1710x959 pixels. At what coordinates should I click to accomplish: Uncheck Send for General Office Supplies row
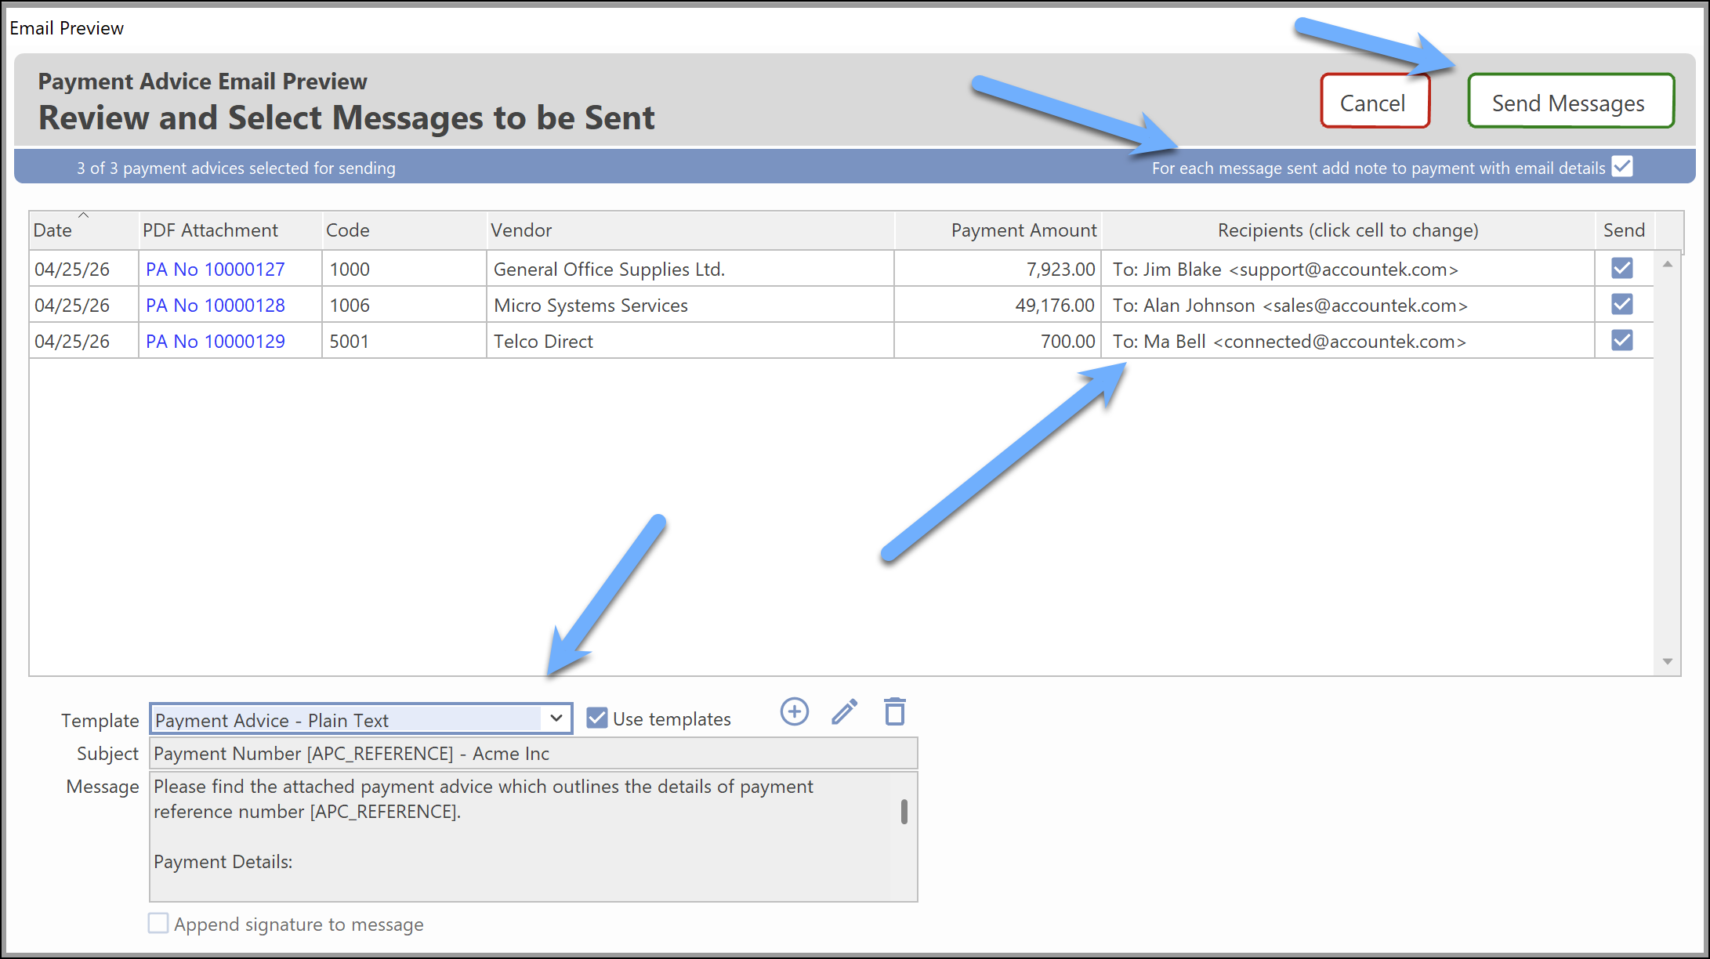point(1621,269)
